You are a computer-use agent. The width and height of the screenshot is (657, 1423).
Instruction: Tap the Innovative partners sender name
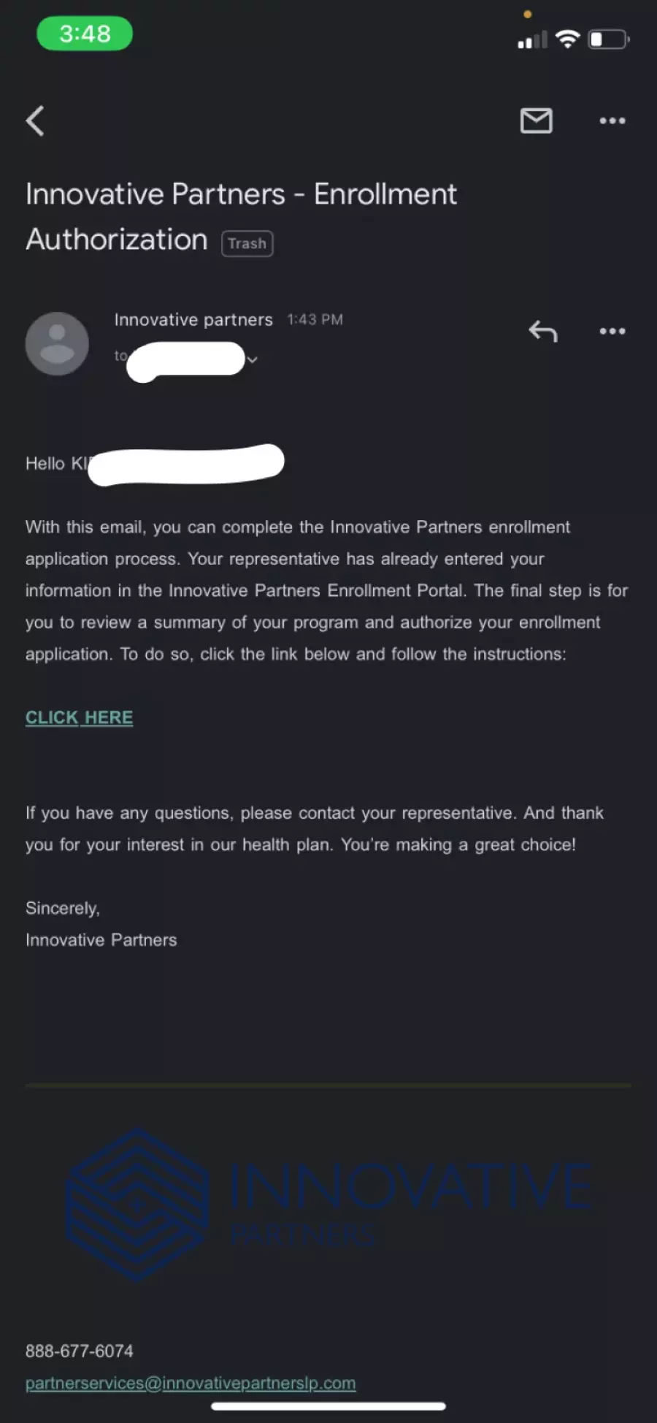(193, 320)
